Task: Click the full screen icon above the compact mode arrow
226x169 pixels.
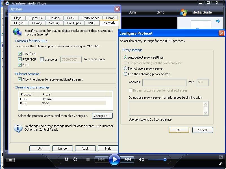Action: click(x=221, y=157)
